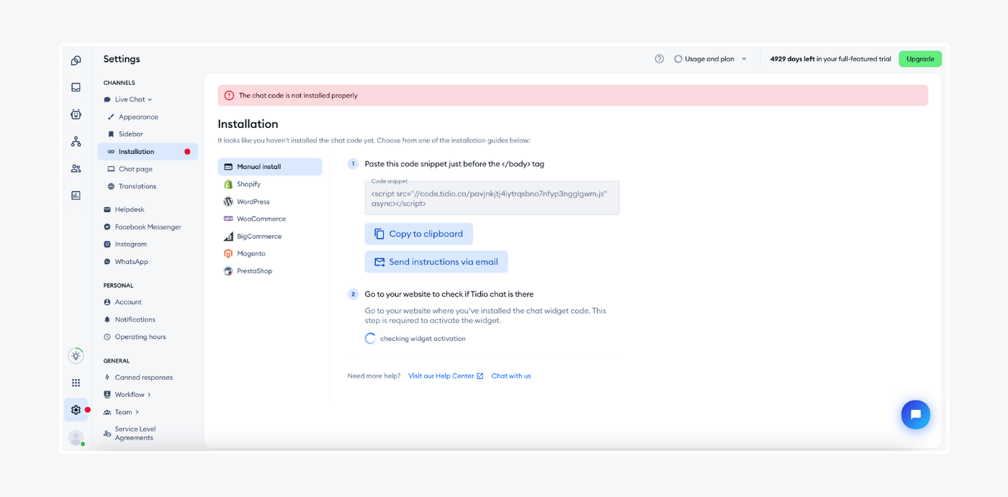The width and height of the screenshot is (1008, 497).
Task: Click the lightbulb tips icon
Action: click(x=76, y=355)
